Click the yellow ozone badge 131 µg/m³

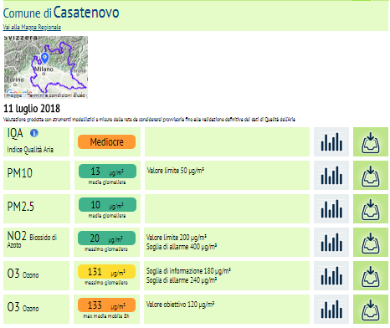tap(106, 272)
